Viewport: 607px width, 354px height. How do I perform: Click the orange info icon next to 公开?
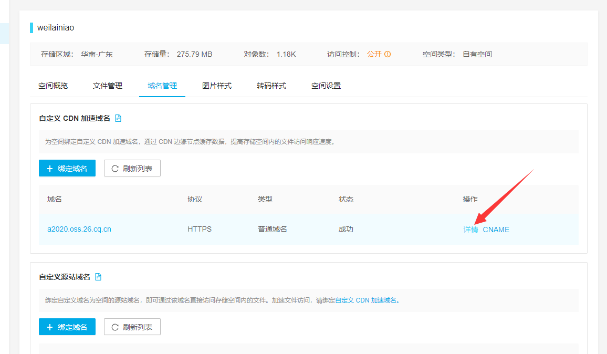(x=388, y=54)
